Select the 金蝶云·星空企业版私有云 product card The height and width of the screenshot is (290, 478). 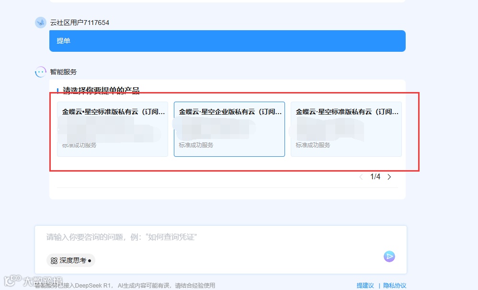pos(229,129)
